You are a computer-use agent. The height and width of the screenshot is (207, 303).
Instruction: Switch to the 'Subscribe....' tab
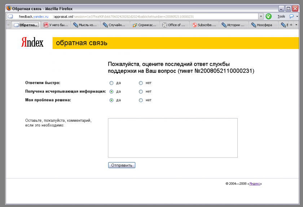(204, 25)
